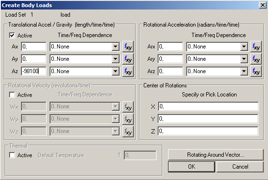Open the function fxy button for Ary

256,59
